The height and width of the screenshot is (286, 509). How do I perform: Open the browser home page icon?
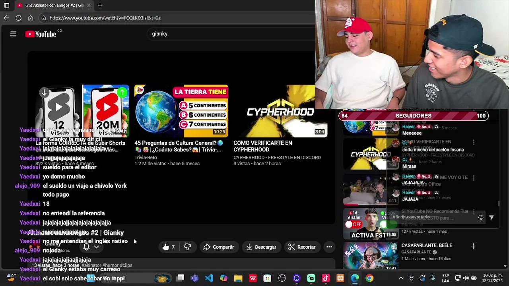[x=30, y=18]
